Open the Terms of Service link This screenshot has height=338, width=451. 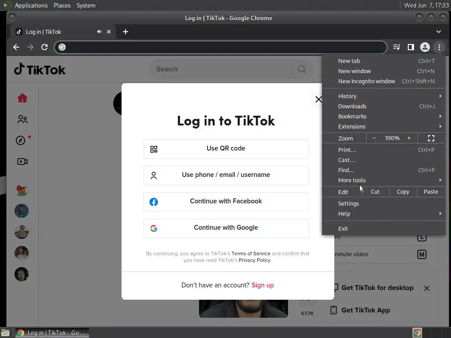pos(251,253)
